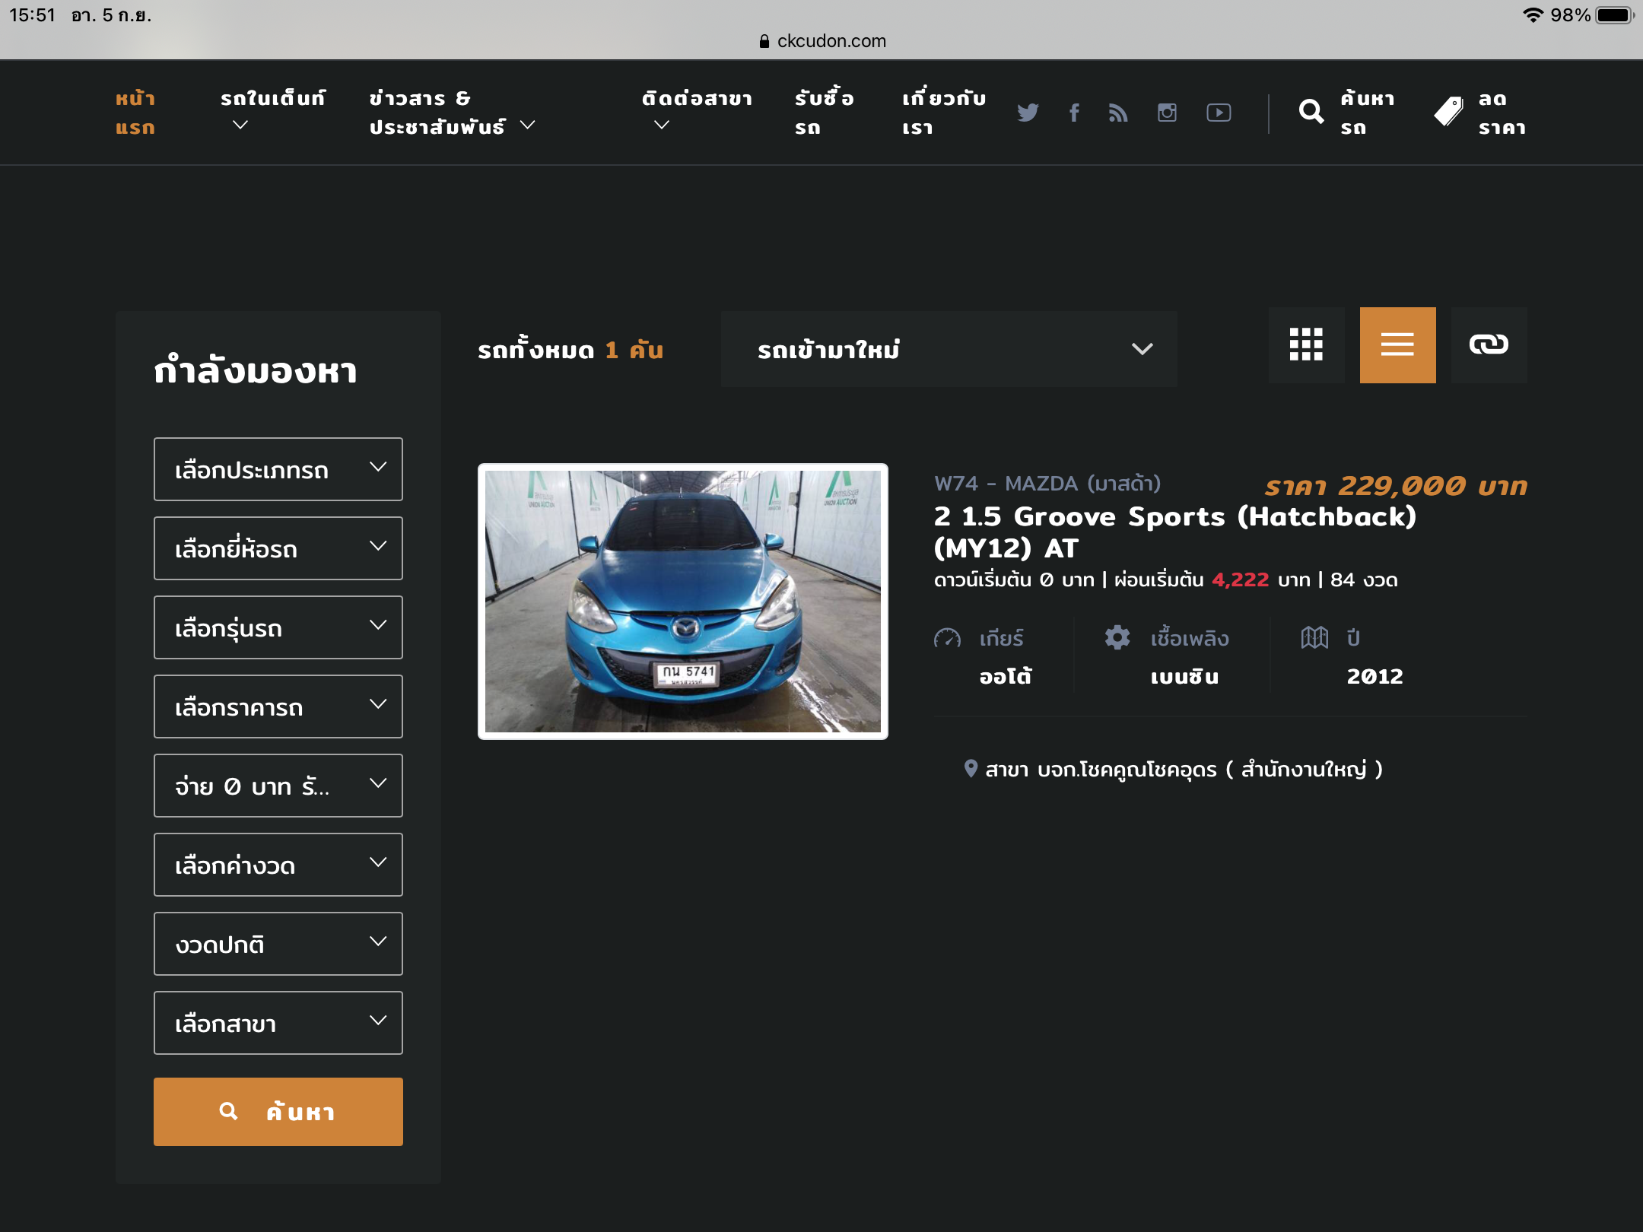
Task: Open the price range dropdown เลือกราคารถ
Action: (x=278, y=706)
